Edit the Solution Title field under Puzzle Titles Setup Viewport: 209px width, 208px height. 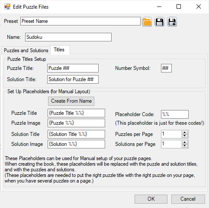73,79
